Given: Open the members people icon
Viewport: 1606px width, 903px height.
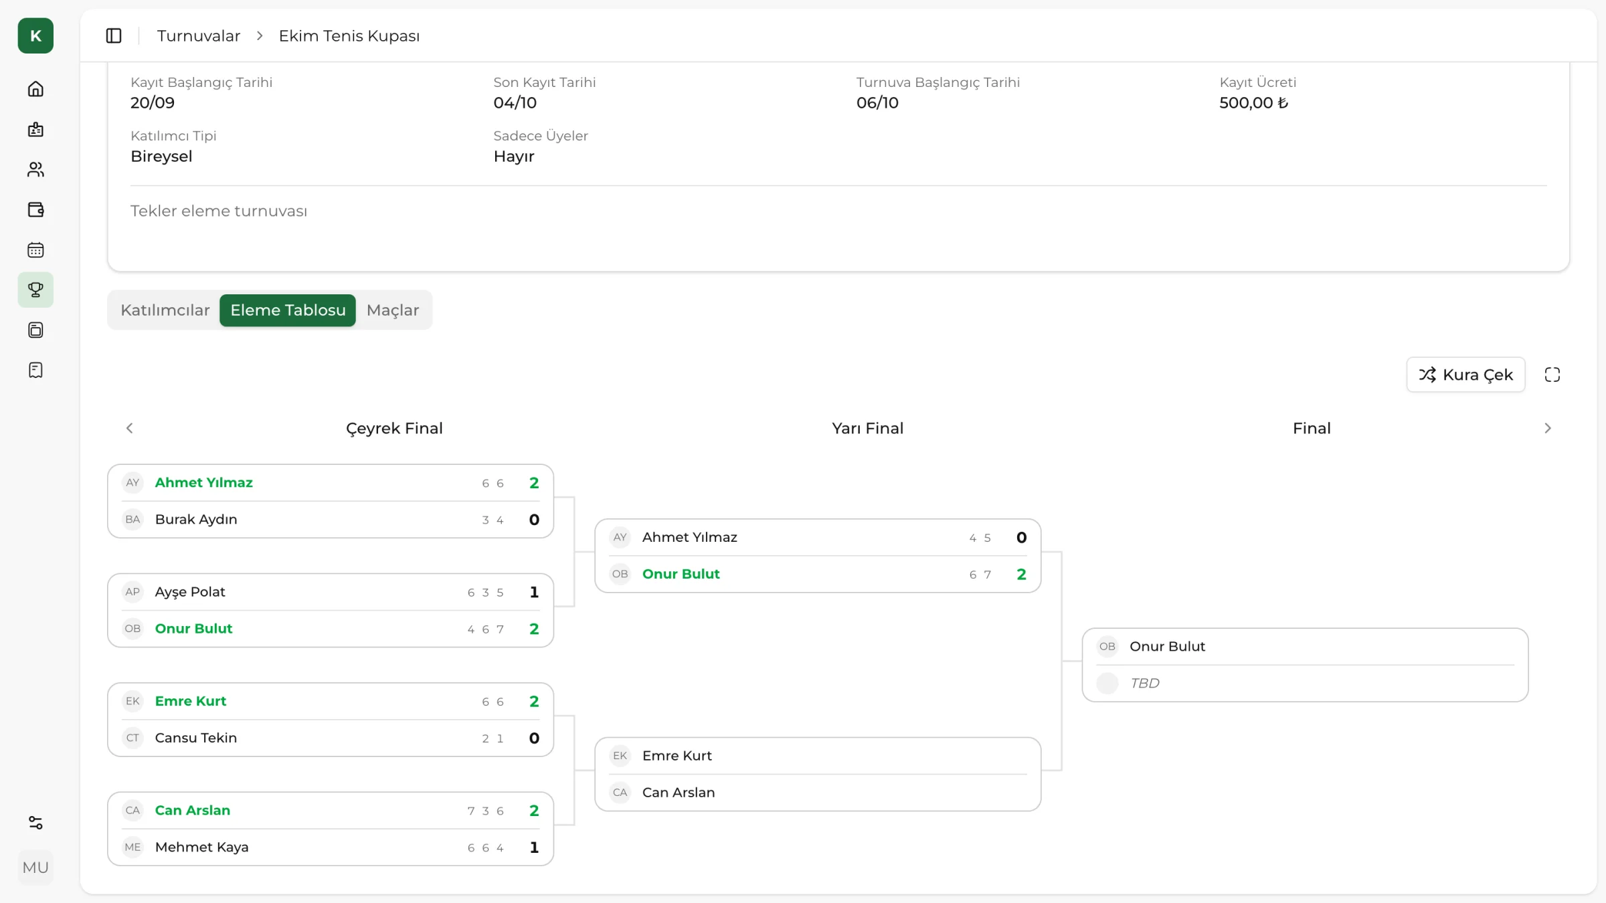Looking at the screenshot, I should click(x=35, y=169).
